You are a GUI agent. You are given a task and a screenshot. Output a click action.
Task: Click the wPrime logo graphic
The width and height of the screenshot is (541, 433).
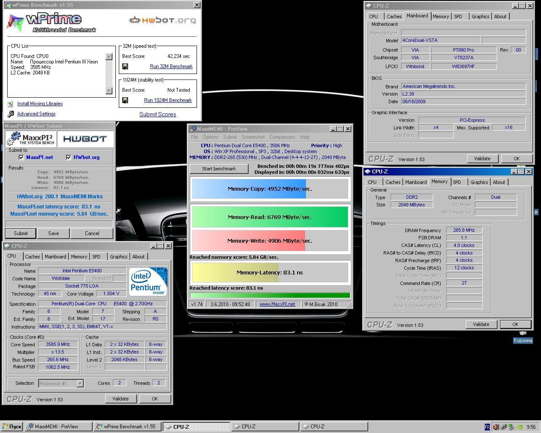pos(51,23)
